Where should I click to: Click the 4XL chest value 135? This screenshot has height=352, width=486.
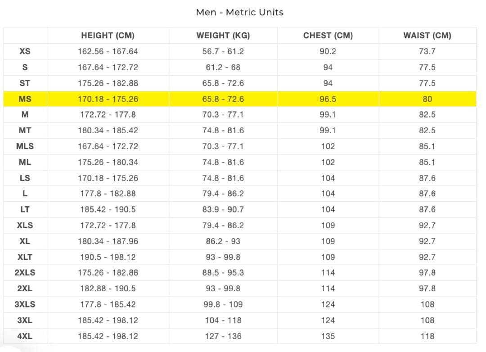(x=328, y=336)
